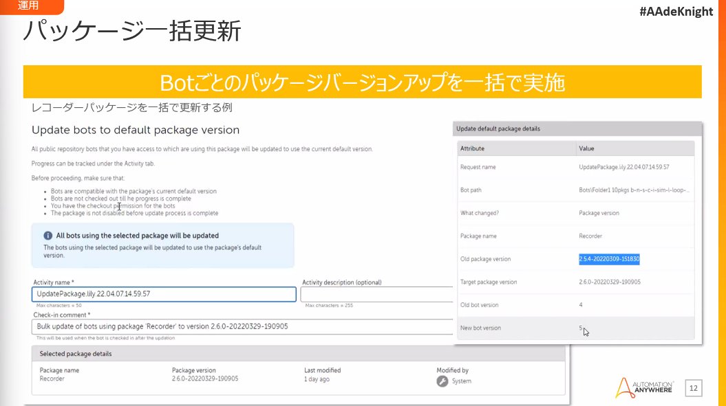Click the subtitle 'レコーダーパッケージを一括で更新する例'
Image resolution: width=726 pixels, height=406 pixels.
pos(132,108)
